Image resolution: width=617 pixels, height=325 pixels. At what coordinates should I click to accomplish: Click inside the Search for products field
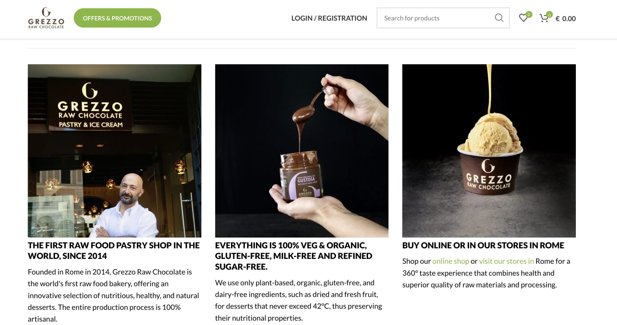pyautogui.click(x=427, y=18)
